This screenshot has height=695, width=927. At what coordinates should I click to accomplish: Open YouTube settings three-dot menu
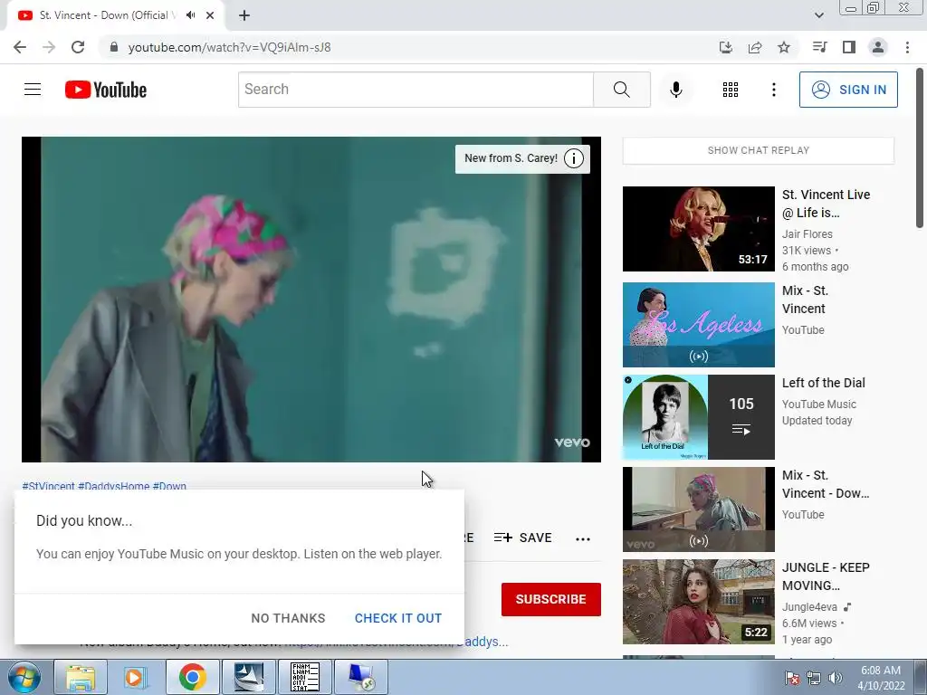click(x=773, y=90)
